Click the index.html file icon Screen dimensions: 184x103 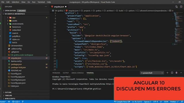(10, 30)
